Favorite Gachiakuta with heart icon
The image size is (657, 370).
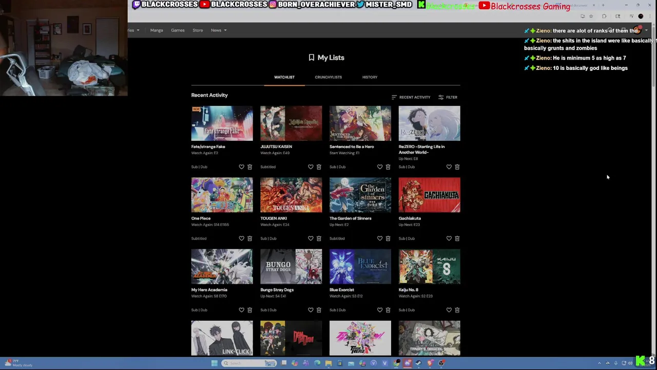click(449, 238)
